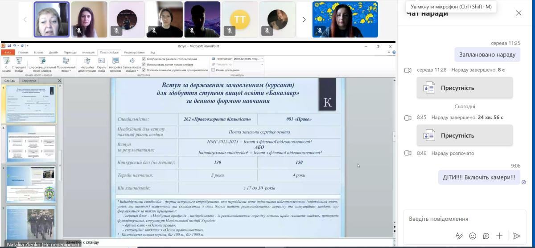Click the 'ДІТИ!!!! Включіть камери!!!' message
The height and width of the screenshot is (248, 535).
(x=479, y=177)
